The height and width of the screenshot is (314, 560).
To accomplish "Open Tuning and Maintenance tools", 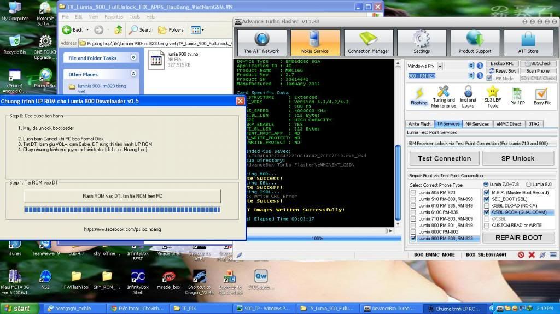I will tap(444, 96).
